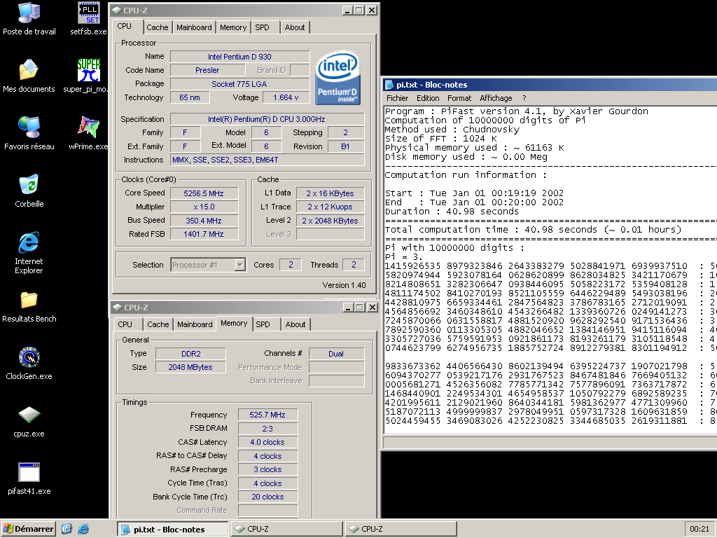Click Internet Explorer quick launch icon
The height and width of the screenshot is (538, 717).
[83, 529]
